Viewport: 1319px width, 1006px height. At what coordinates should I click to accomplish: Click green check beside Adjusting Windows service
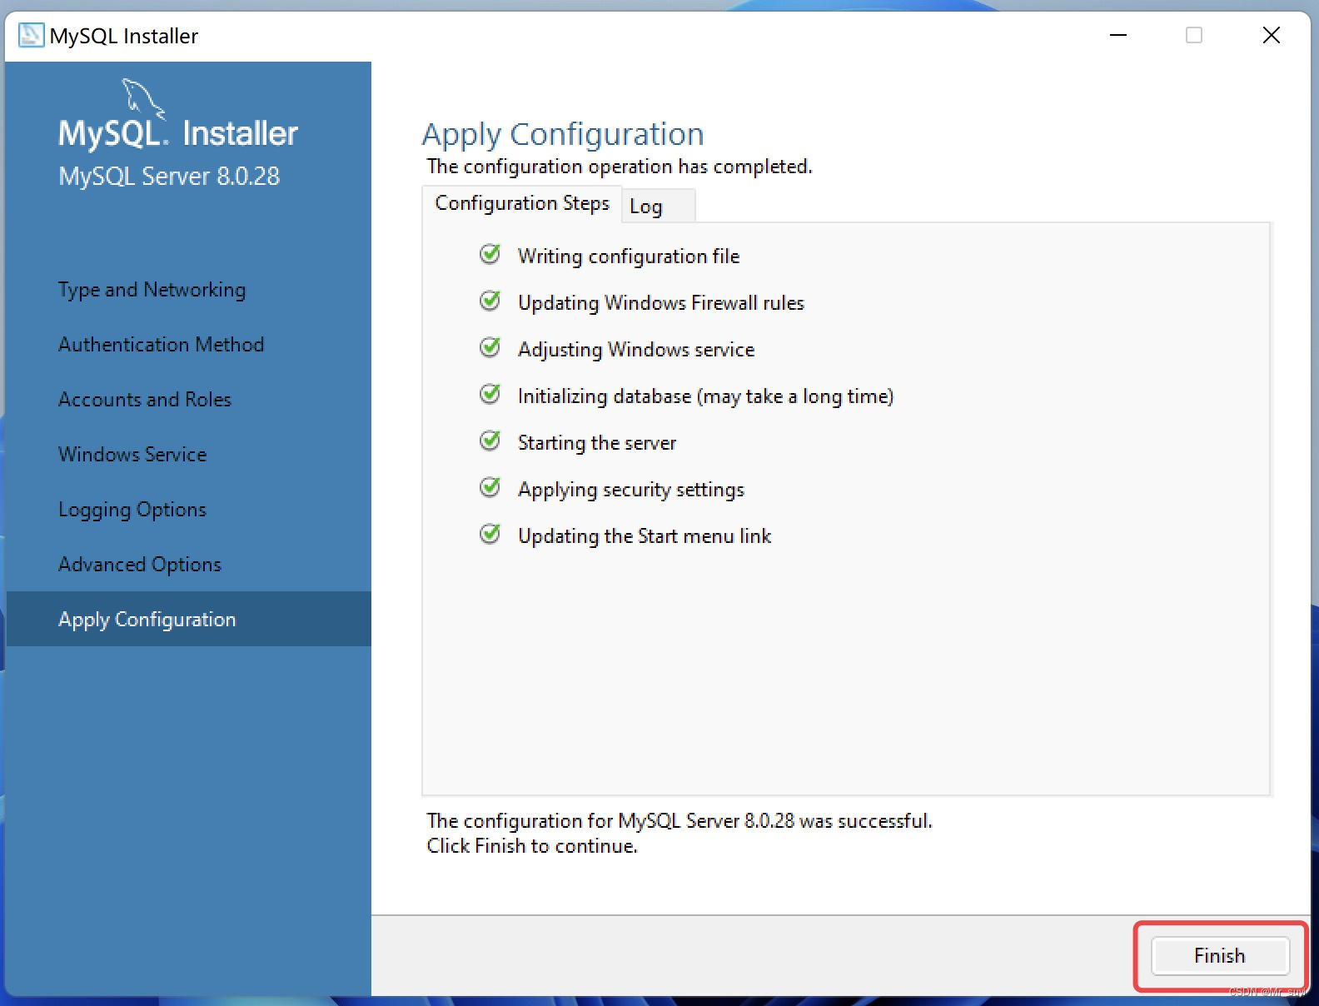click(490, 347)
